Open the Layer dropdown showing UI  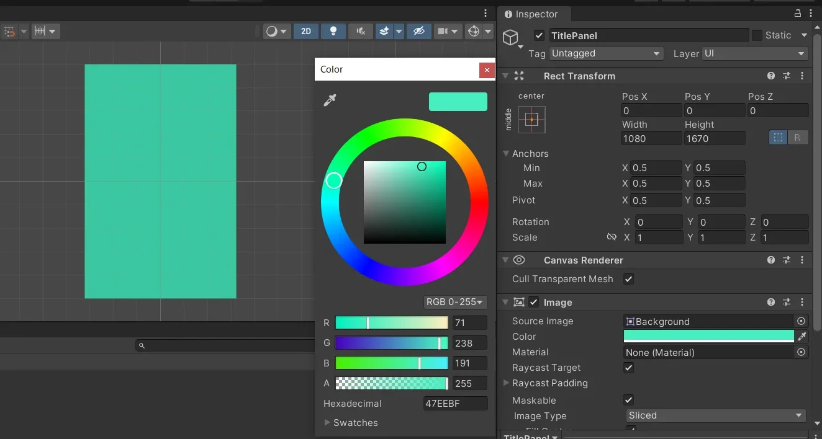click(x=755, y=53)
